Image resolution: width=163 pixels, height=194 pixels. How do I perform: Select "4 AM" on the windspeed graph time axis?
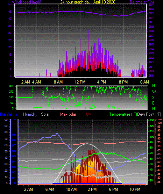[x=36, y=82]
